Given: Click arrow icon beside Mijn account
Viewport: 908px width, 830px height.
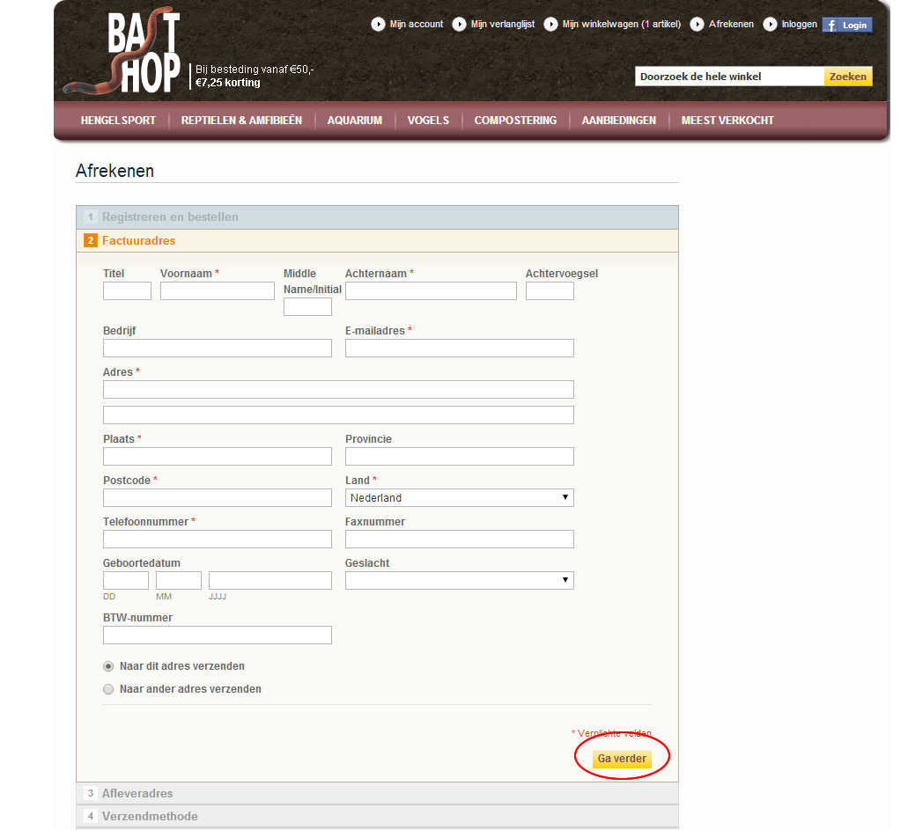Looking at the screenshot, I should [x=378, y=25].
